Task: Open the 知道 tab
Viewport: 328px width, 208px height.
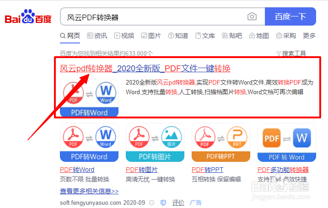Action: point(178,36)
